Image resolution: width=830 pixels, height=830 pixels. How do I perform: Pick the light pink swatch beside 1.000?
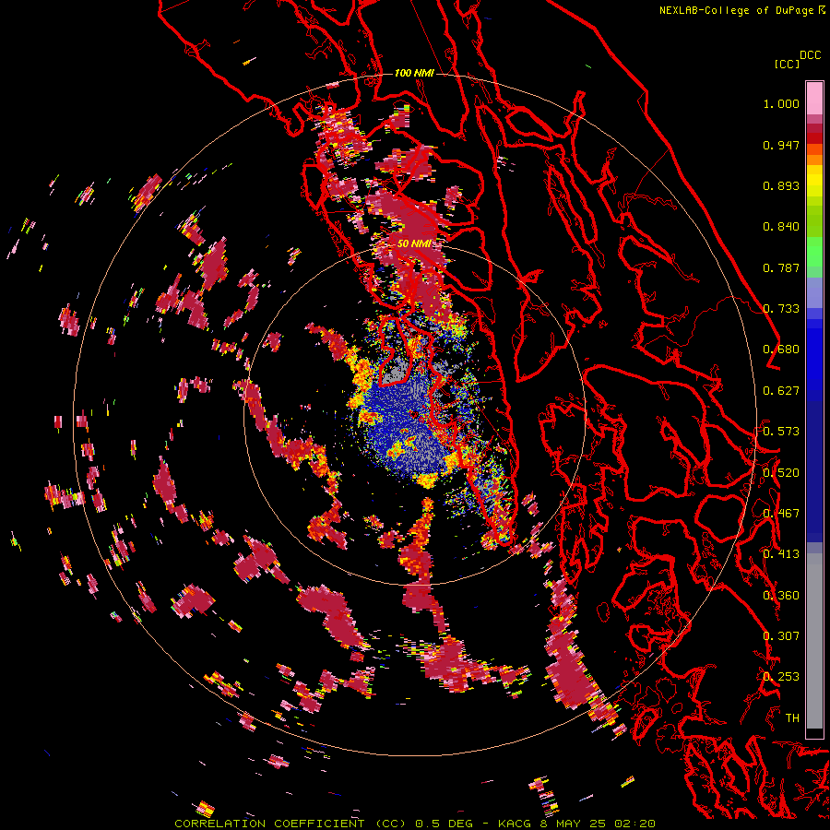click(814, 98)
